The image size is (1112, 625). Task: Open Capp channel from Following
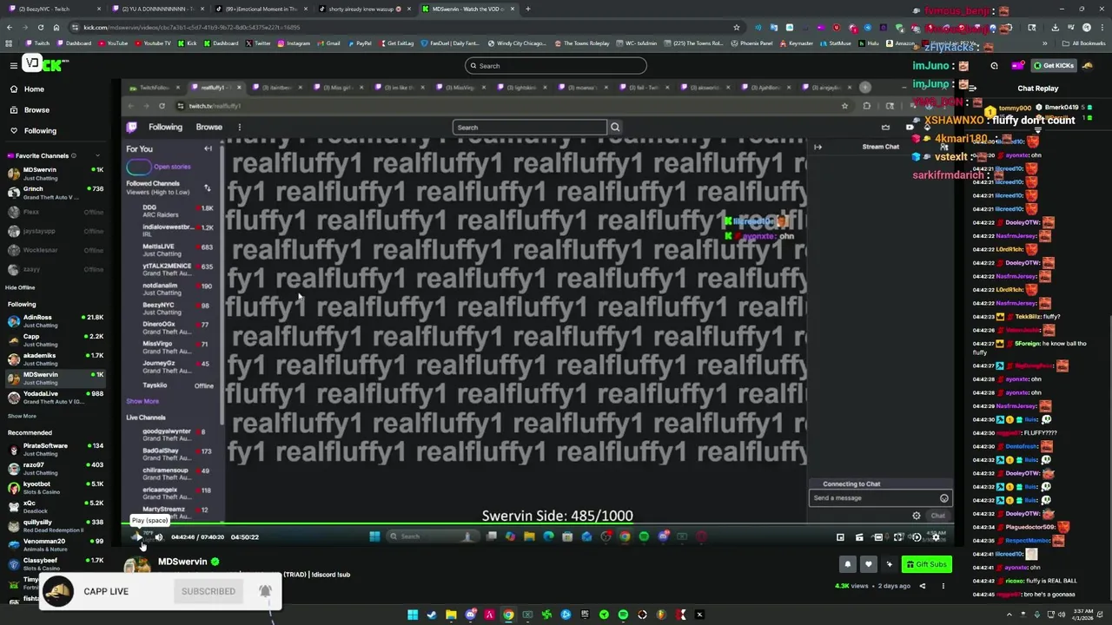coord(56,340)
